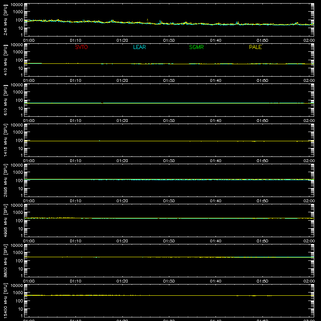
Task: Click the cyan LEAR legend label
Action: click(x=139, y=47)
